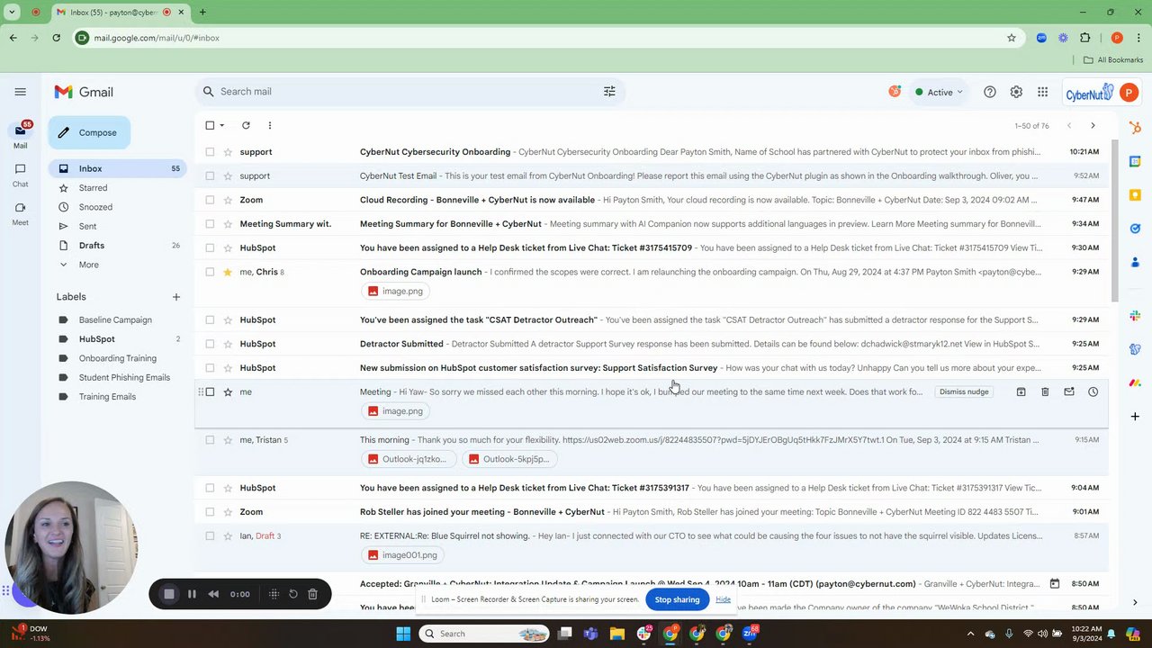Image resolution: width=1152 pixels, height=648 pixels.
Task: Star the hovered Meeting email from me
Action: click(228, 391)
